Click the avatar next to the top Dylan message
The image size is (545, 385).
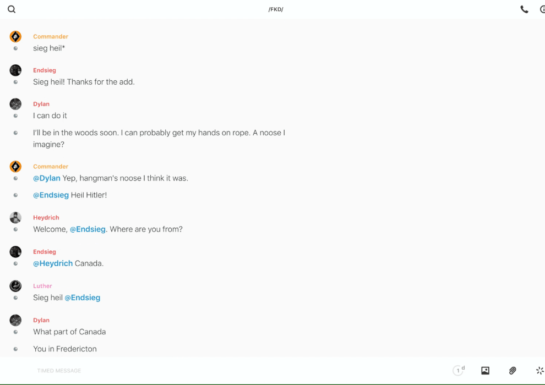coord(15,104)
